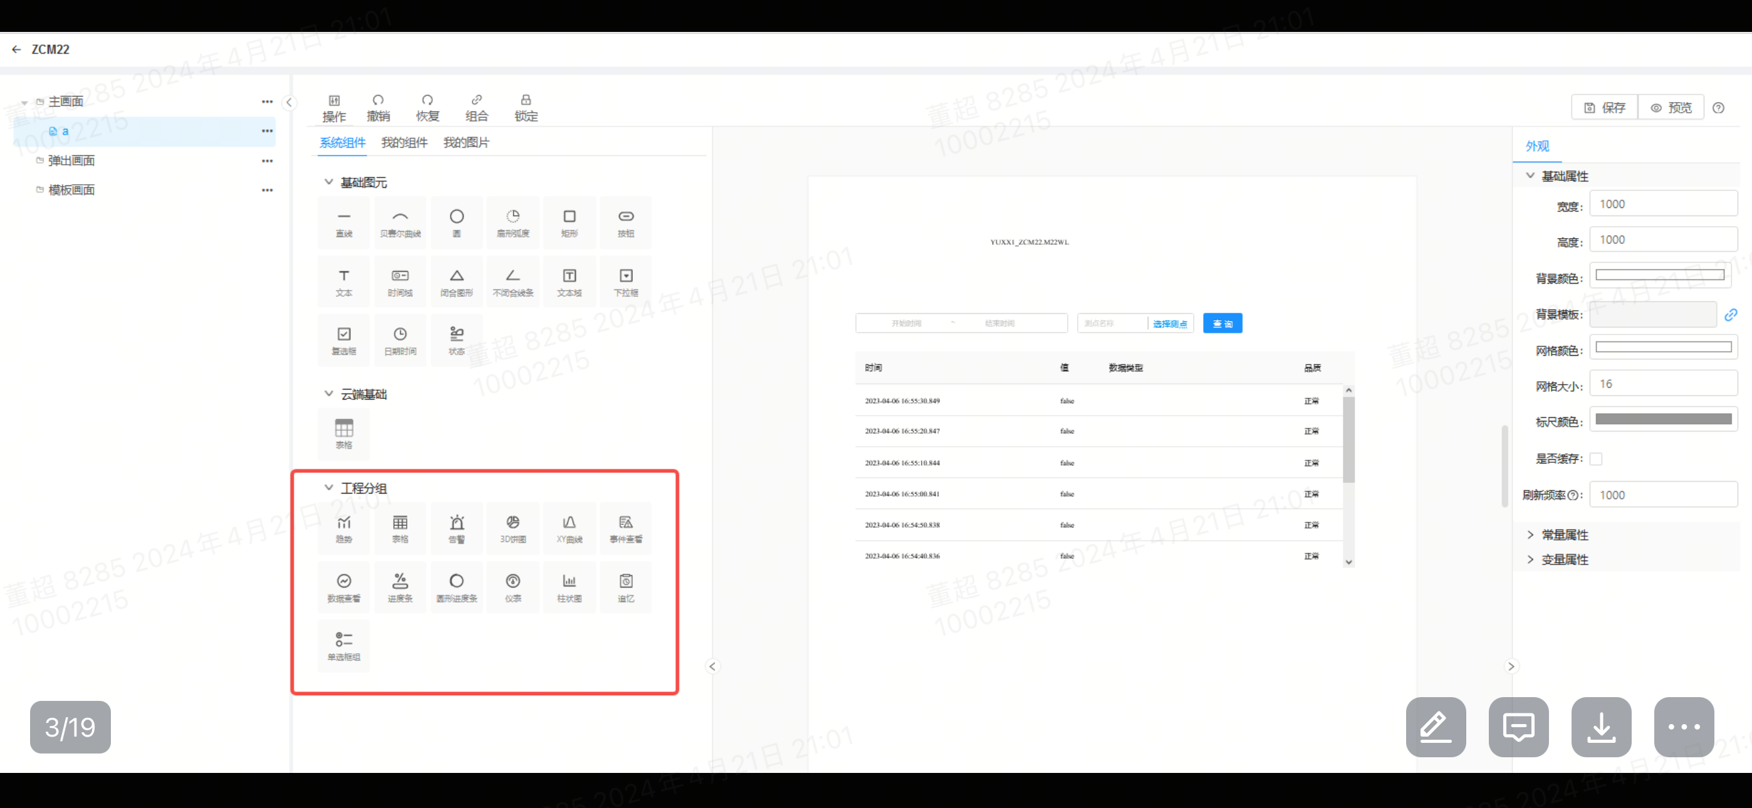Select the 不闭合线条 open line component
Image resolution: width=1752 pixels, height=808 pixels.
(513, 282)
